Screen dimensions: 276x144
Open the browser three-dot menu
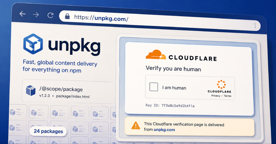pyautogui.click(x=255, y=26)
